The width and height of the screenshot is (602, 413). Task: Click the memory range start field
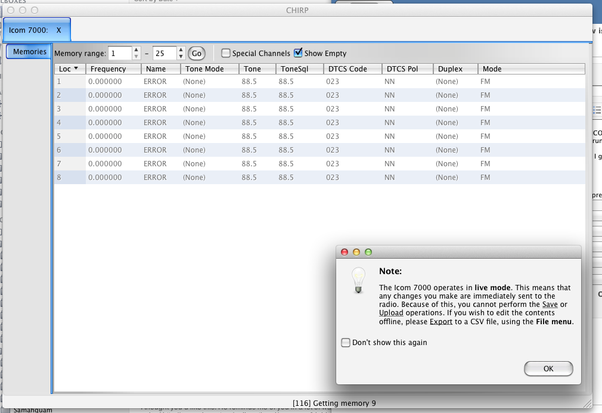120,54
